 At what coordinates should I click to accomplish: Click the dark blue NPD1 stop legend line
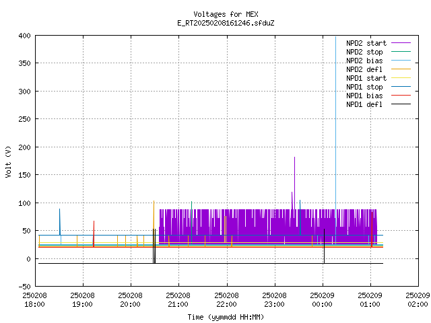point(401,87)
